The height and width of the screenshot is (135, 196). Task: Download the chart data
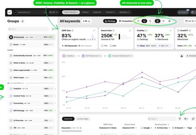pyautogui.click(x=182, y=56)
